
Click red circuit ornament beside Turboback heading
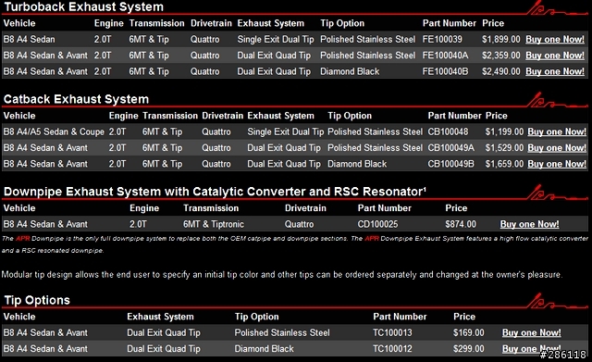click(x=556, y=8)
